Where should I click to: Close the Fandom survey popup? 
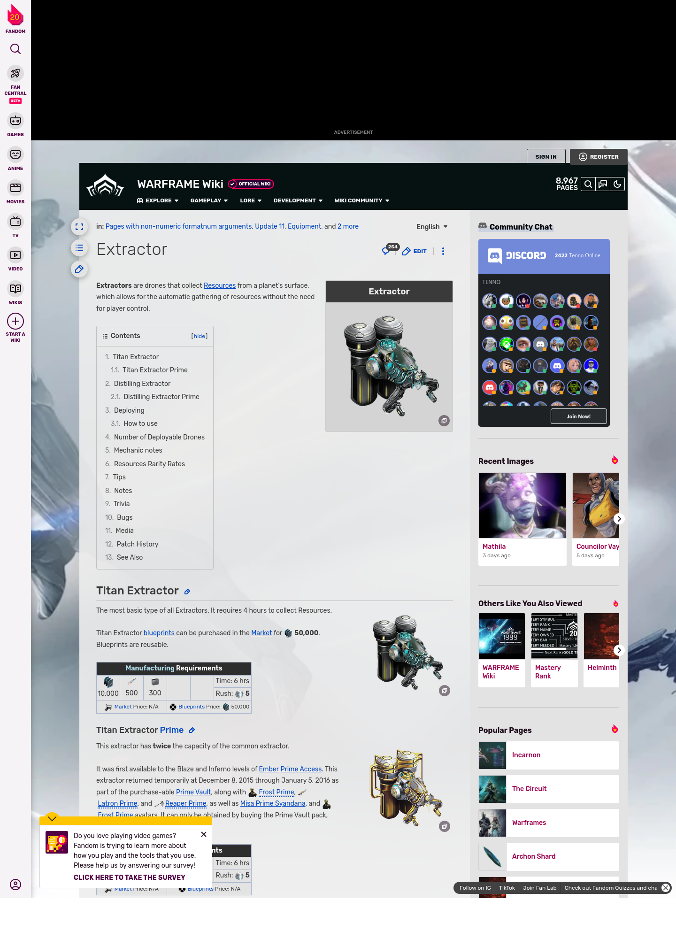[204, 834]
